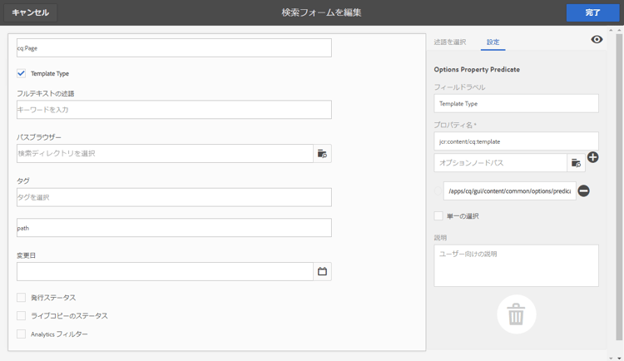The width and height of the screenshot is (624, 361).
Task: Focus the タグ selection field
Action: [x=174, y=197]
